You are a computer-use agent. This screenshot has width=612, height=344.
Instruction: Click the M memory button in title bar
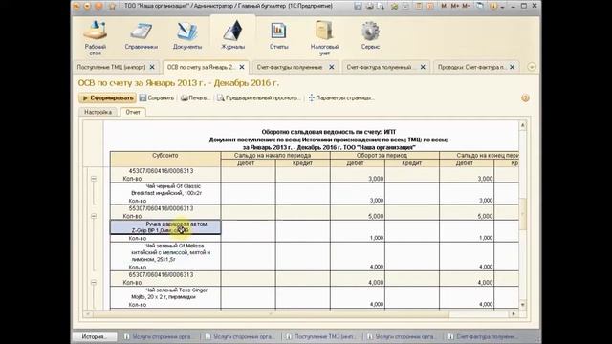(x=444, y=6)
